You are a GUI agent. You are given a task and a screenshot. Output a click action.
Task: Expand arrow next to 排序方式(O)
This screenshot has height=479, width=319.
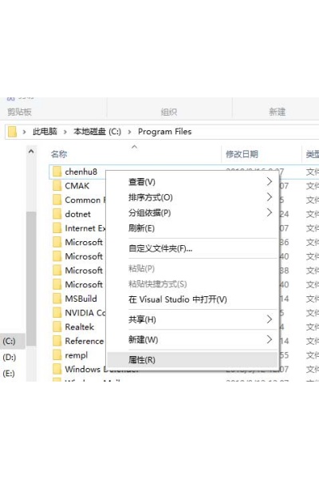tap(270, 197)
